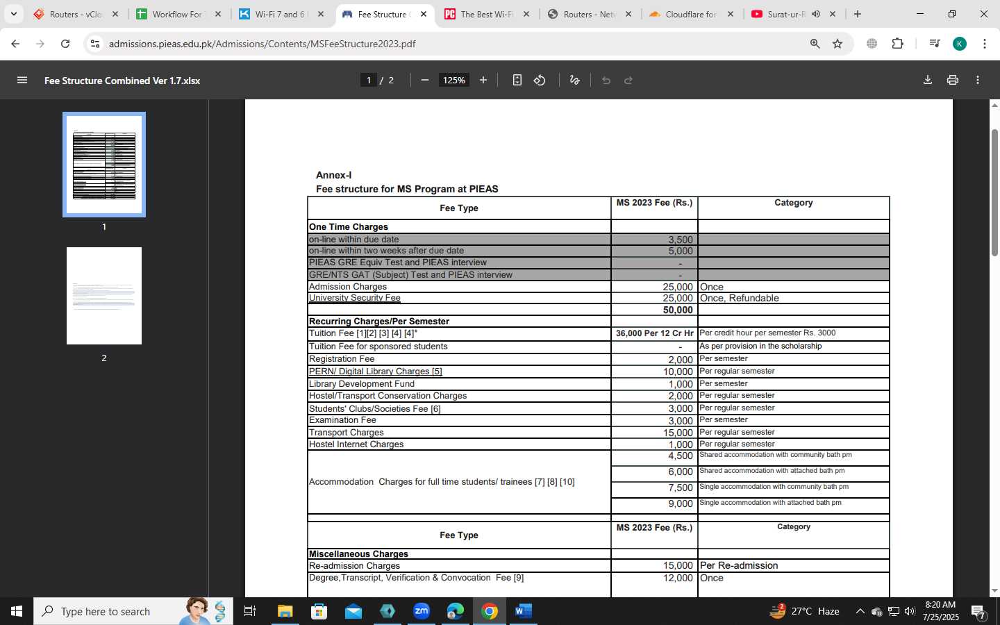
Task: Open the Chrome three-dot menu
Action: click(x=985, y=44)
